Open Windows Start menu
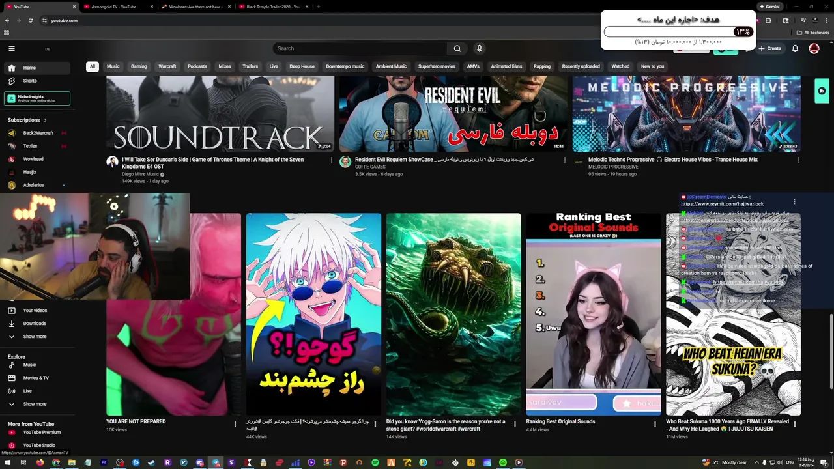 click(x=7, y=462)
